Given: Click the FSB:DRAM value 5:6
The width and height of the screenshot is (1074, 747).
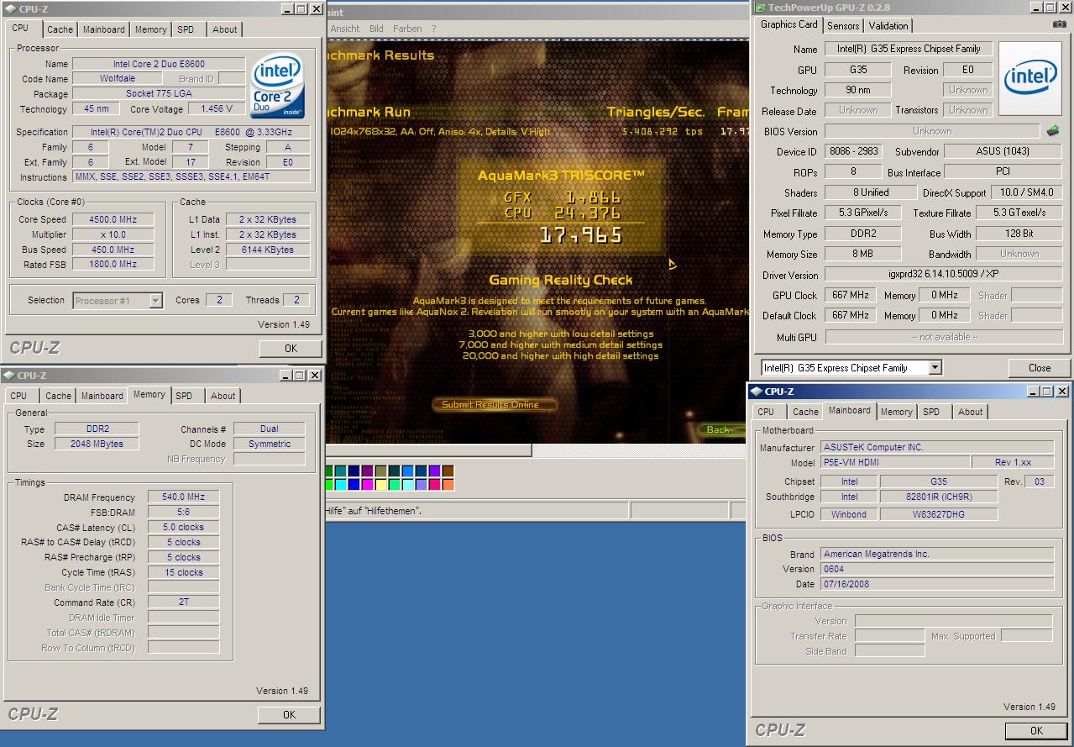Looking at the screenshot, I should [184, 512].
